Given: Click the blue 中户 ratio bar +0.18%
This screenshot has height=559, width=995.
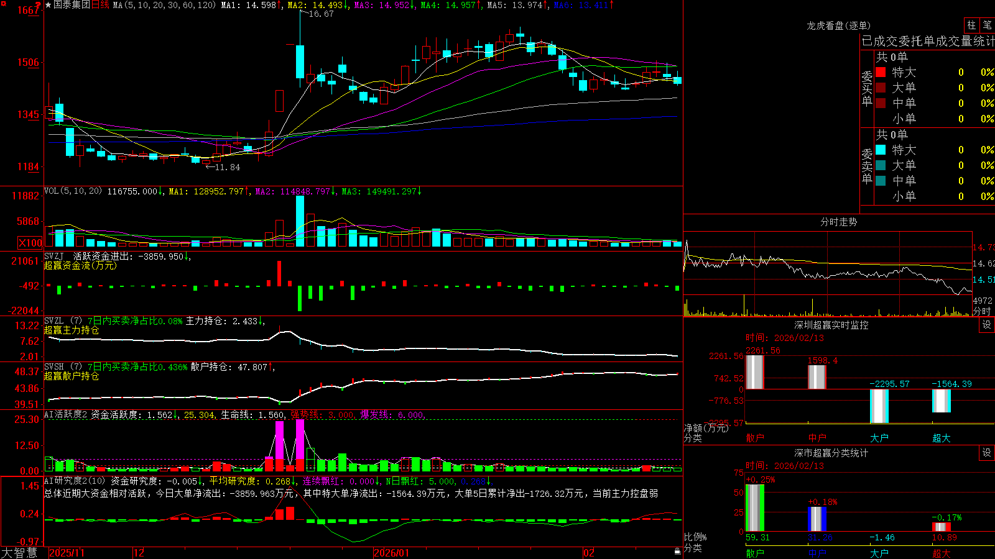Looking at the screenshot, I should point(817,519).
